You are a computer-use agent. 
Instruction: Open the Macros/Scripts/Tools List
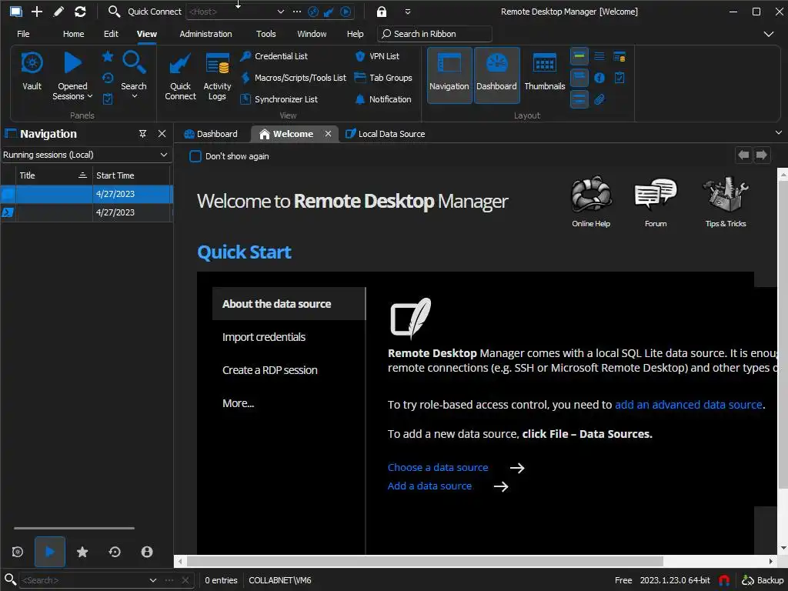(x=293, y=78)
